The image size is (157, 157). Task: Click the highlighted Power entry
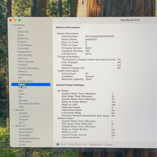point(31,85)
